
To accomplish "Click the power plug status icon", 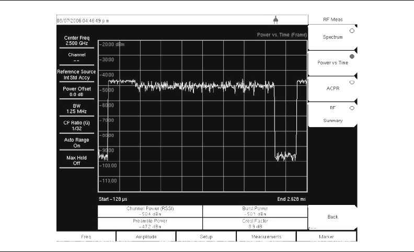I will coord(275,20).
